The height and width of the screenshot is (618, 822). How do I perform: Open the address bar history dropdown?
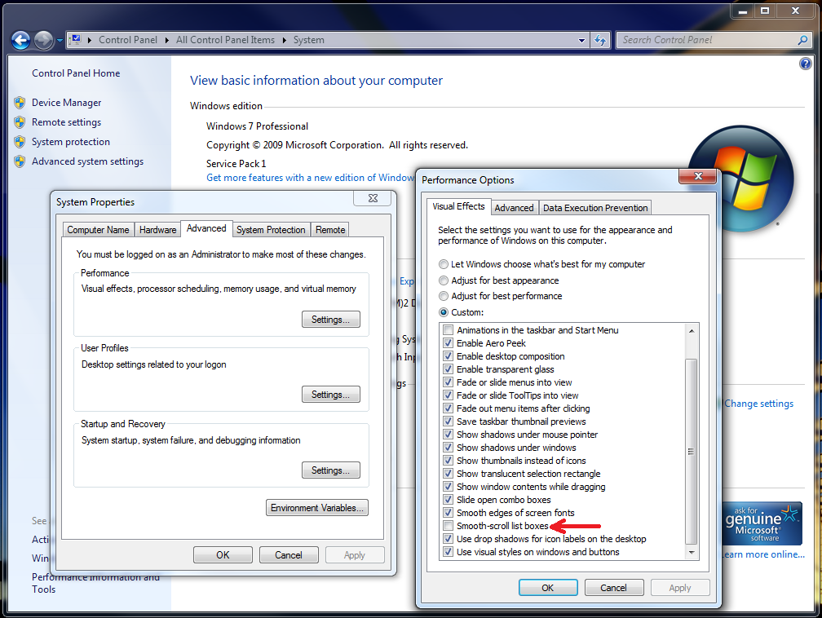pyautogui.click(x=581, y=41)
